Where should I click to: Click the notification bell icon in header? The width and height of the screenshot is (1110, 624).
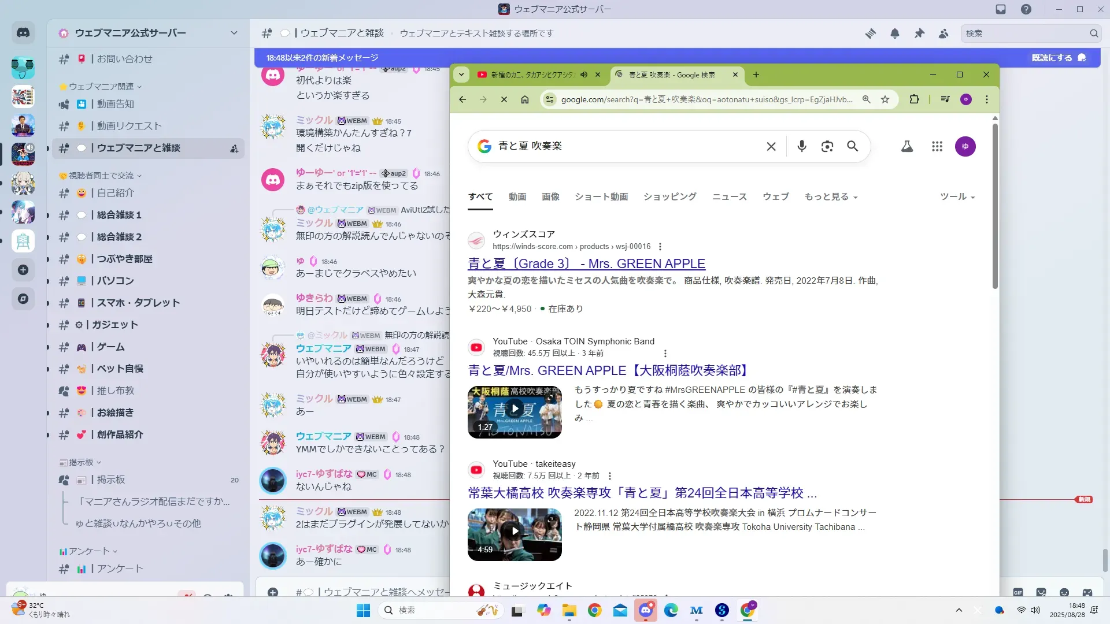coord(894,34)
